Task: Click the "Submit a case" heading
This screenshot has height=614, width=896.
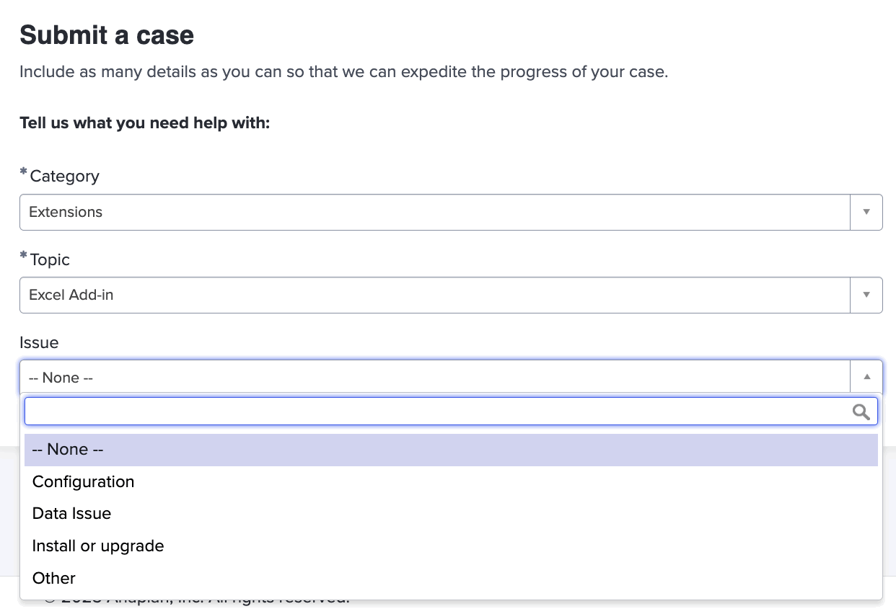Action: click(x=107, y=35)
